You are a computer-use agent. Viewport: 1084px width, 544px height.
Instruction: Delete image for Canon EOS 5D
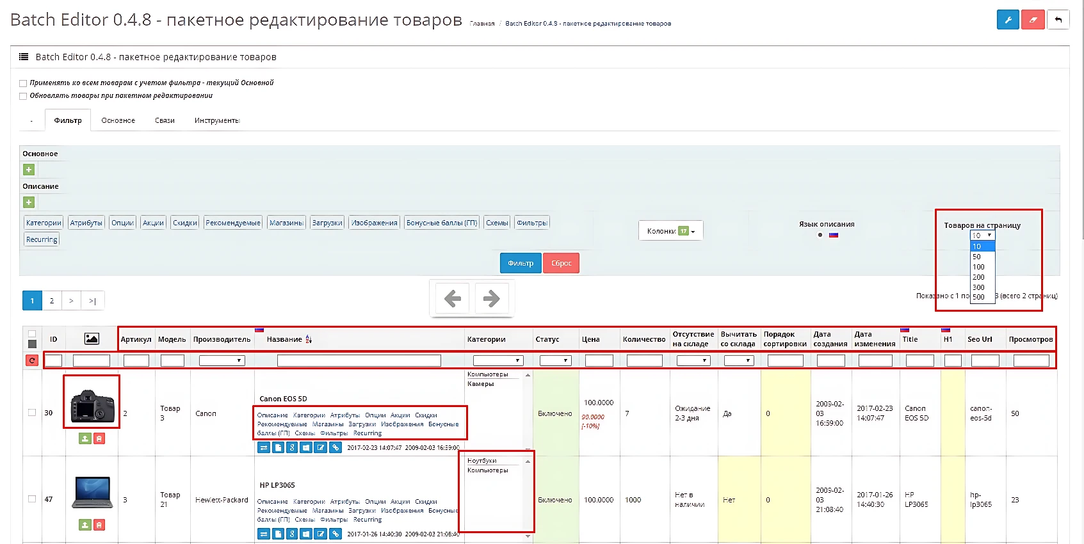click(99, 438)
